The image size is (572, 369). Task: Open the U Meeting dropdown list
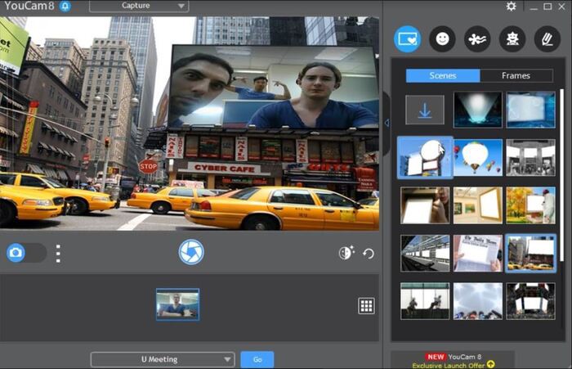pos(162,359)
